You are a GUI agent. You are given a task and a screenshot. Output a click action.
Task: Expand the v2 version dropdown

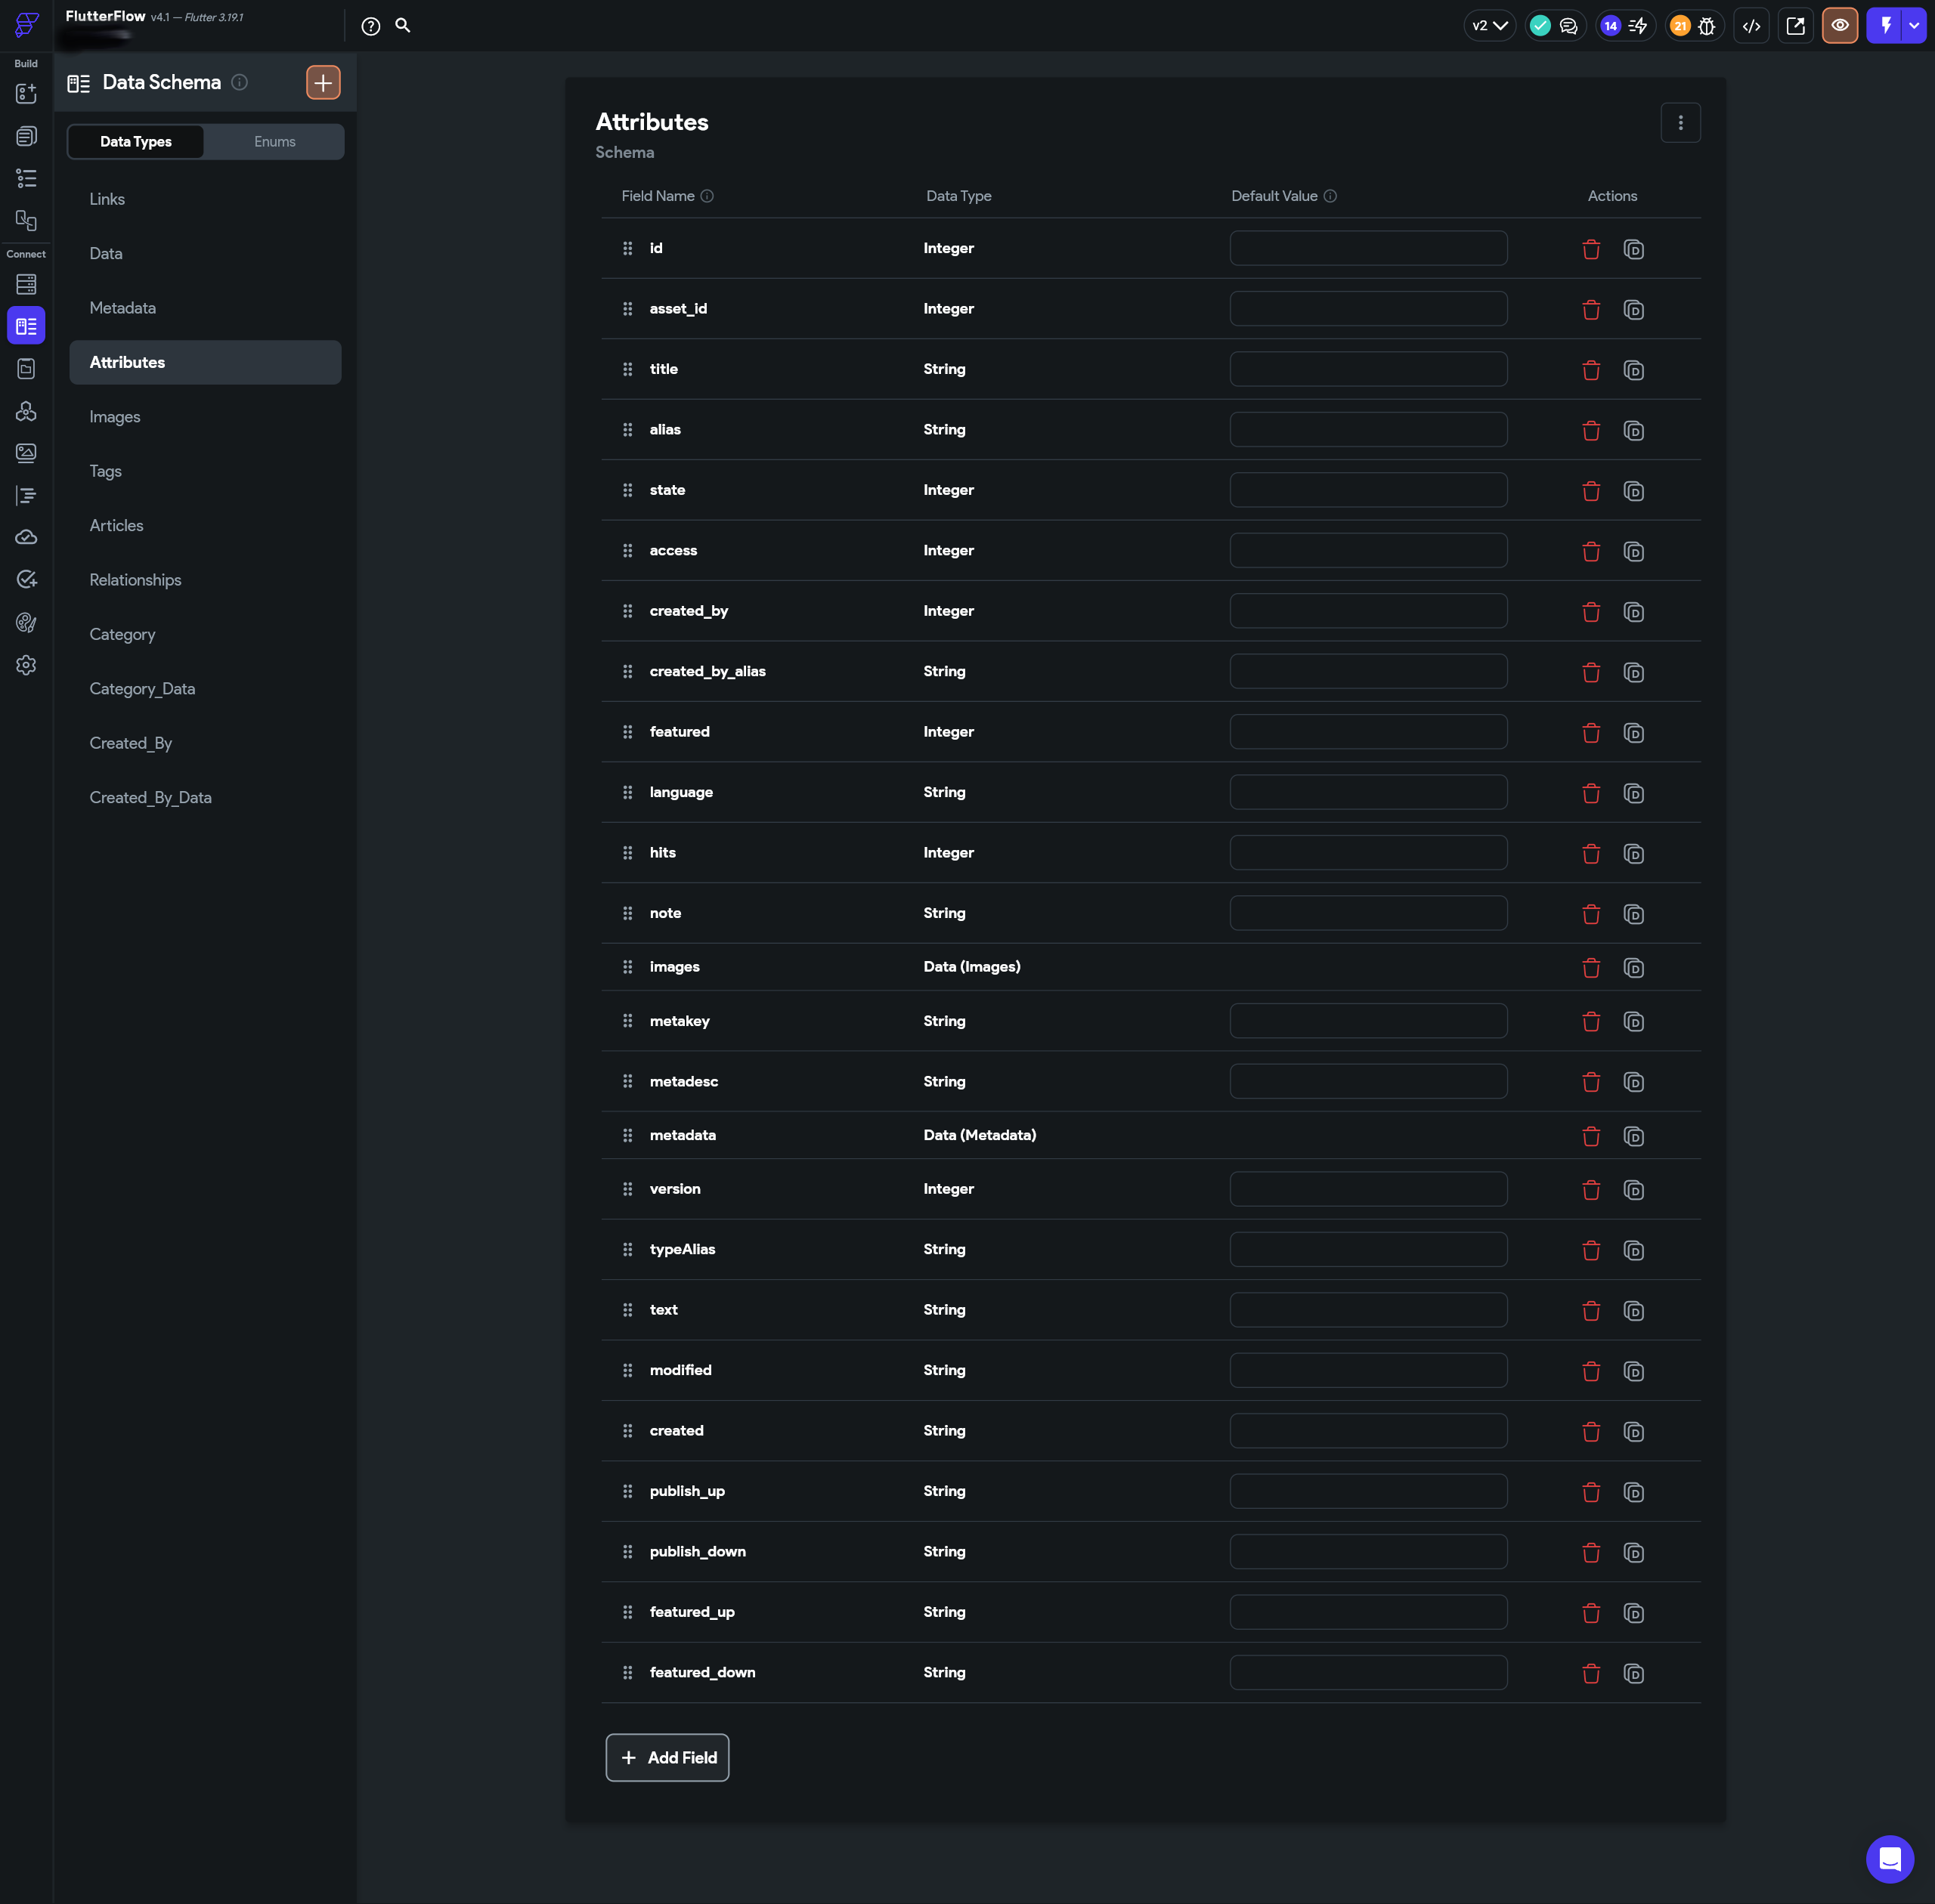click(1489, 26)
